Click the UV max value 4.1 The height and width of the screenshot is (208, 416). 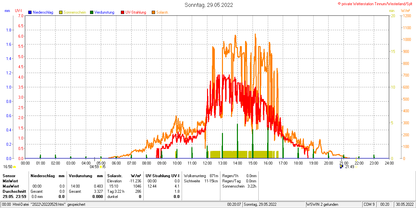click(x=177, y=186)
